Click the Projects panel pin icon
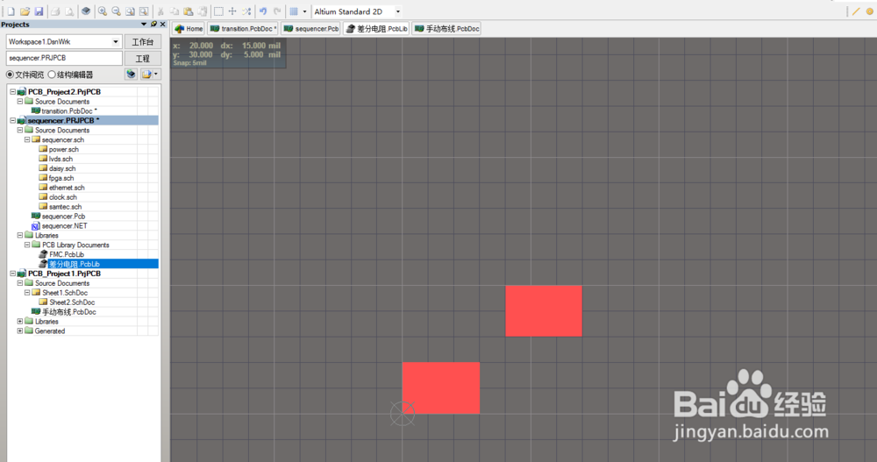 [153, 24]
